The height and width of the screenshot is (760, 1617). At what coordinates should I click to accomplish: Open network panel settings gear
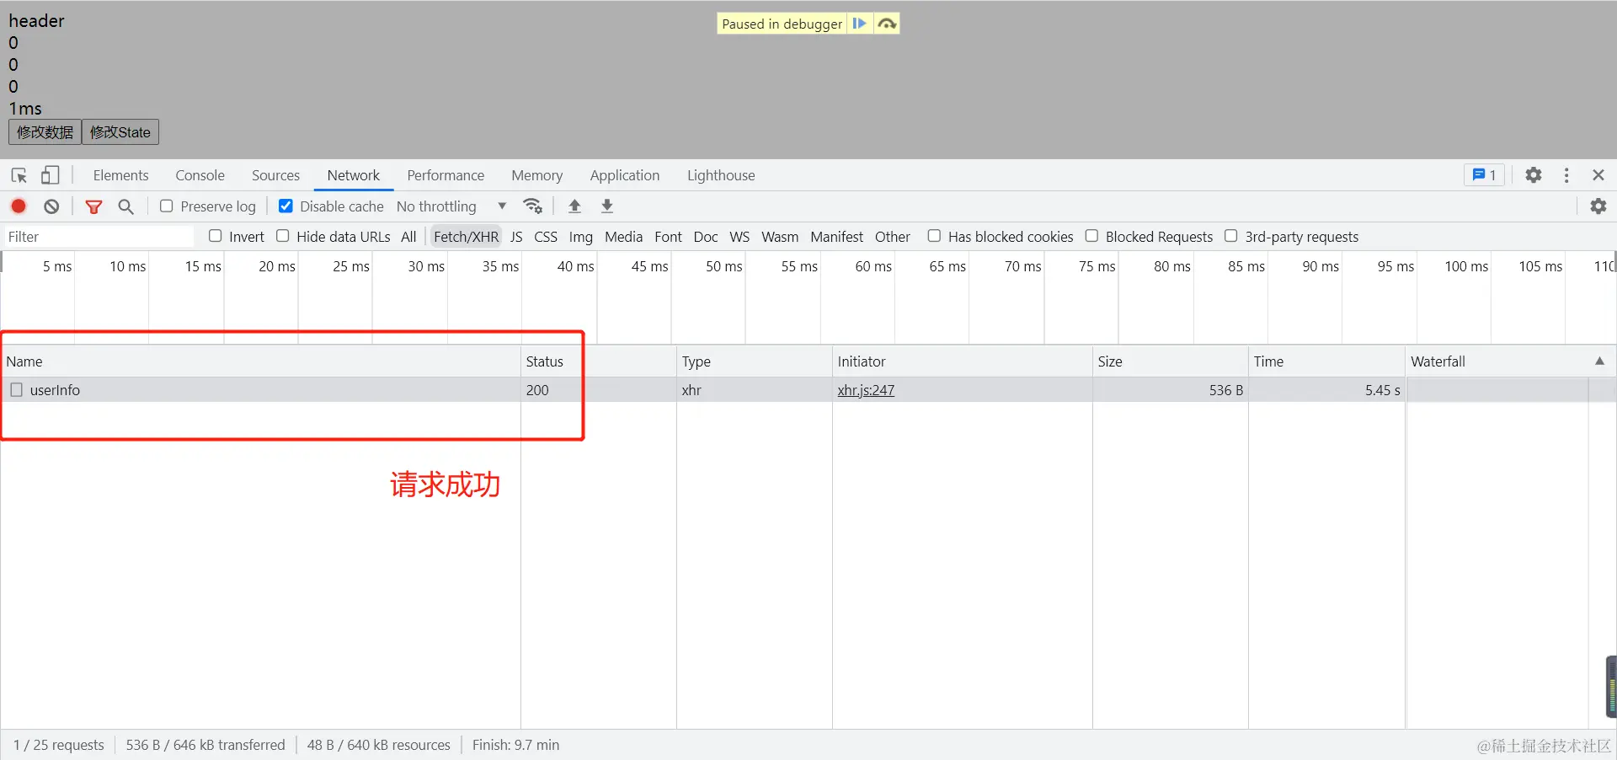pos(1598,206)
